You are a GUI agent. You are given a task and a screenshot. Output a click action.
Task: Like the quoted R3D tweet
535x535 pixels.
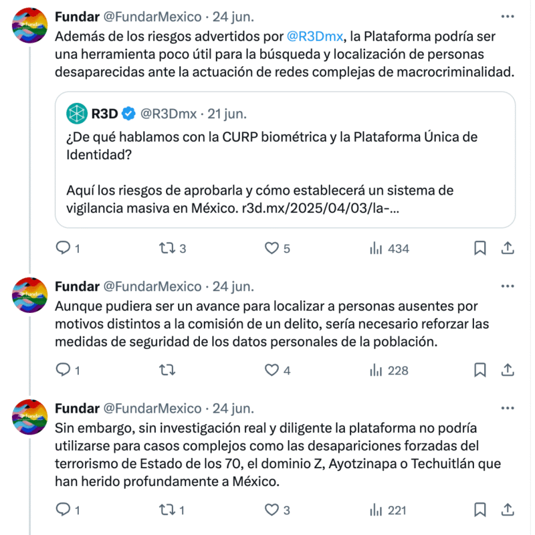click(x=270, y=248)
